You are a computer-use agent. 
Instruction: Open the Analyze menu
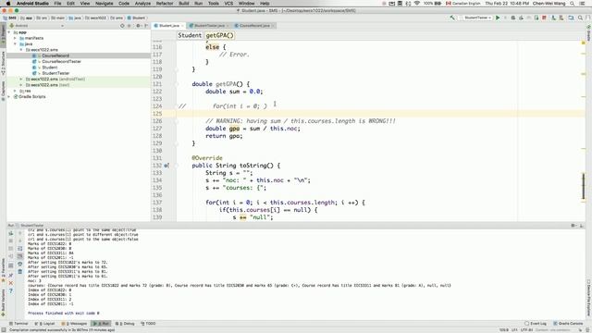142,4
